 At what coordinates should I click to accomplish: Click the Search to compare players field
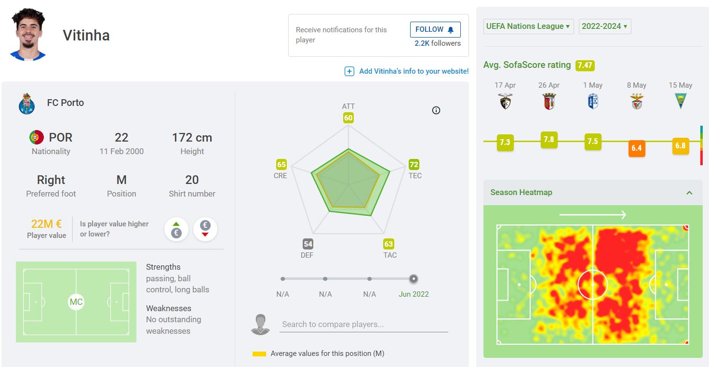pos(364,324)
